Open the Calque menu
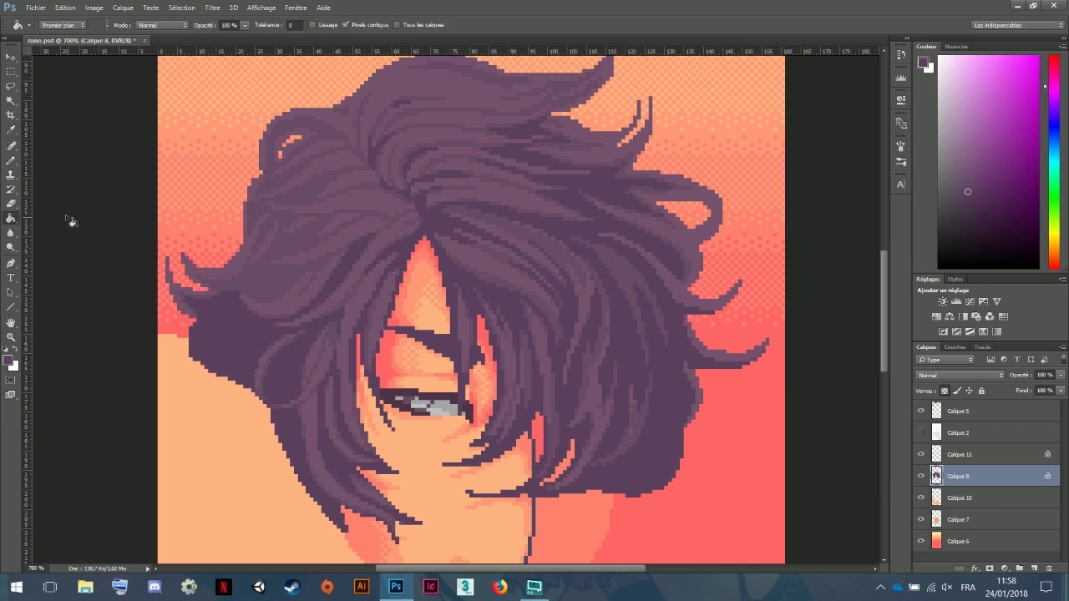 pos(123,8)
